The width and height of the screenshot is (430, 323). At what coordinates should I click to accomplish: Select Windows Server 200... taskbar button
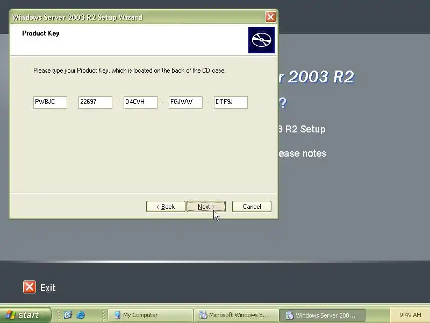322,315
